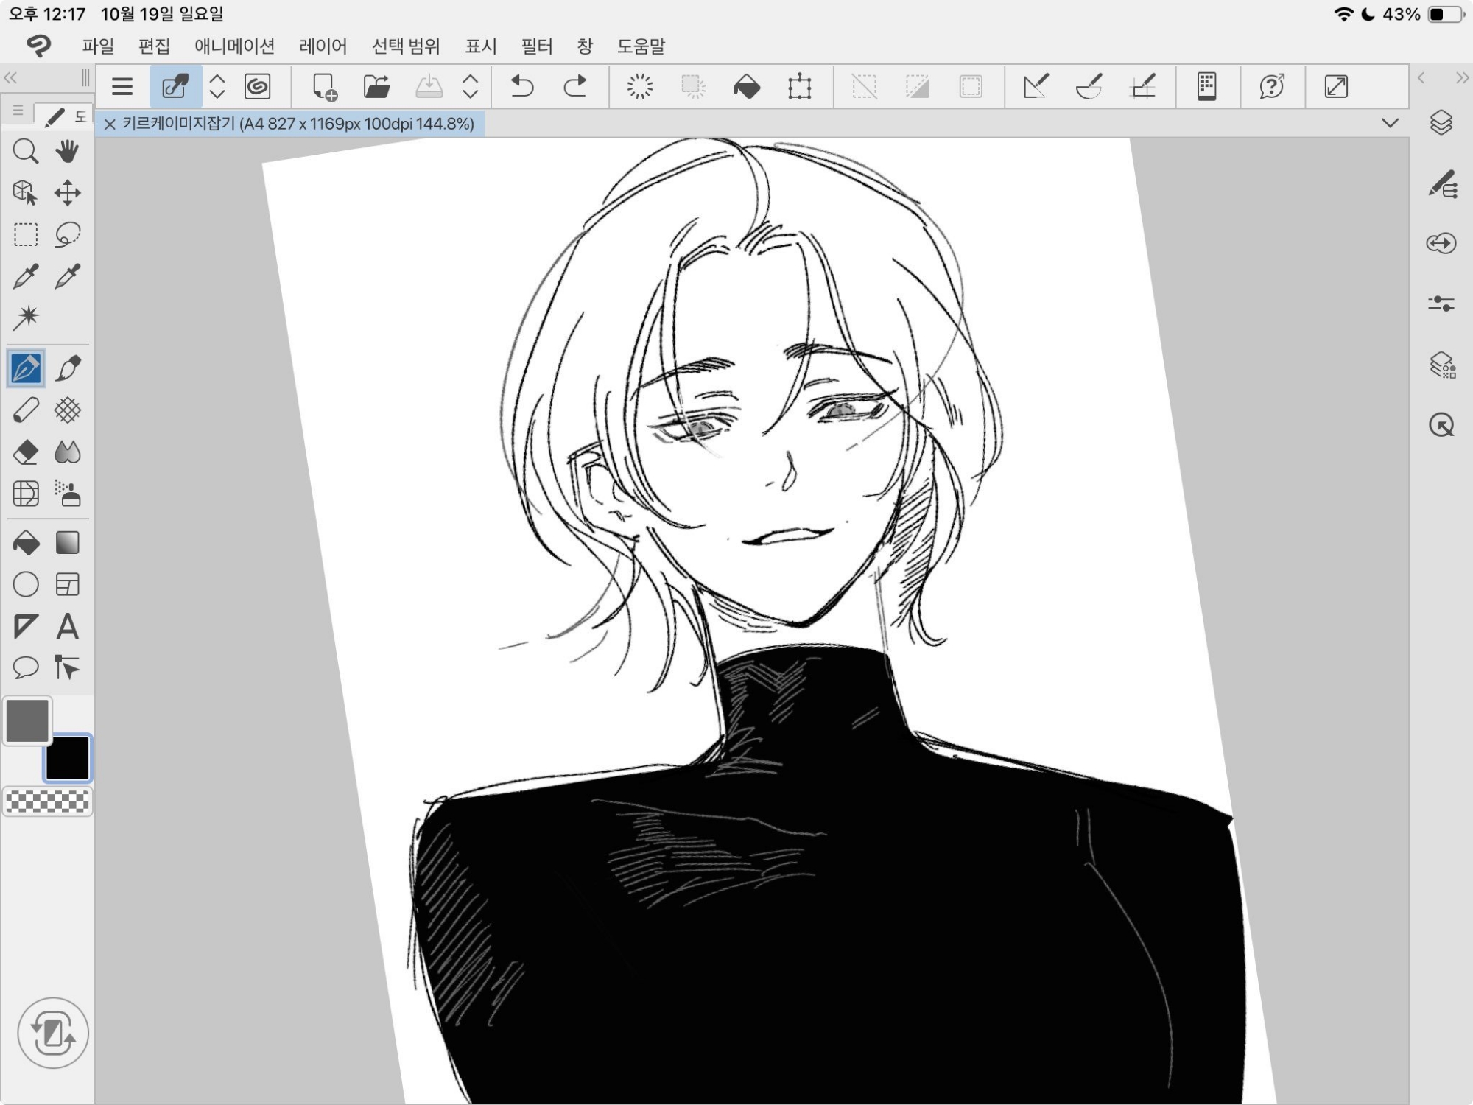This screenshot has height=1105, width=1473.
Task: Open the 레이어 menu
Action: [323, 46]
